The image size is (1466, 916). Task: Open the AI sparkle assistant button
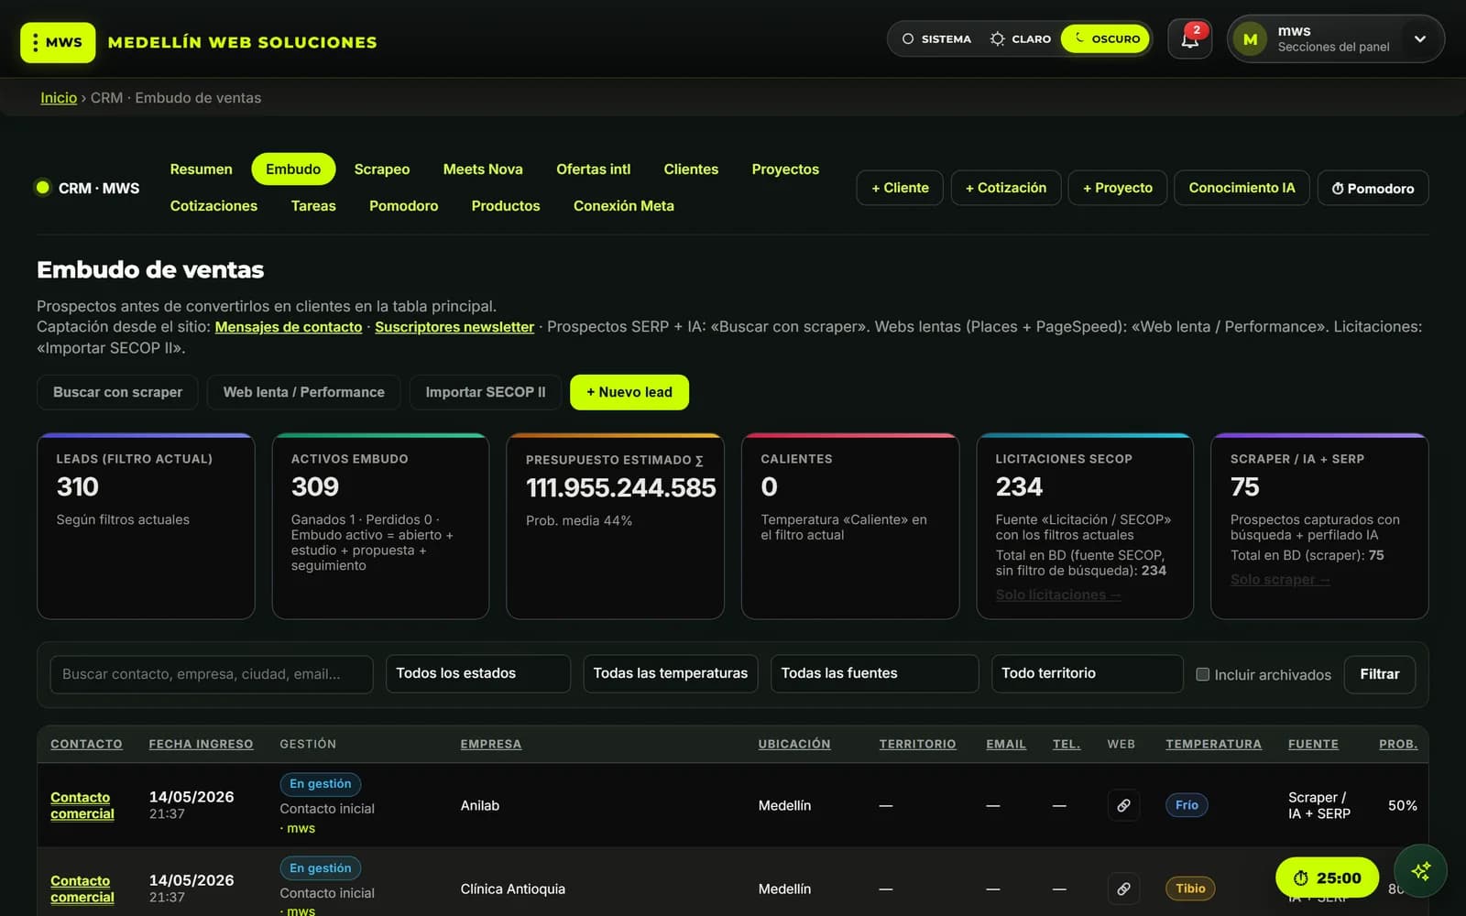[1420, 871]
